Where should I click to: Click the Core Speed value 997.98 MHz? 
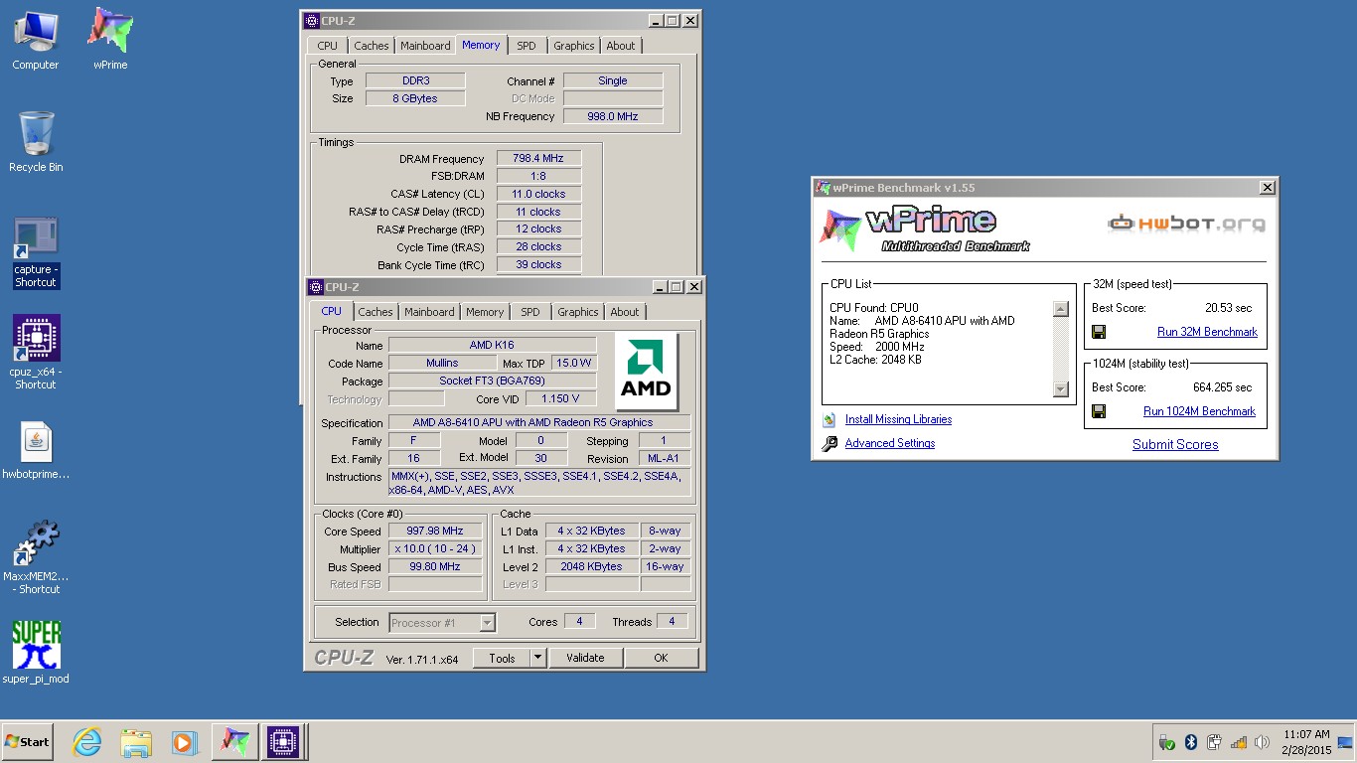coord(435,532)
